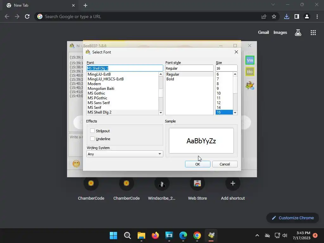The width and height of the screenshot is (324, 243).
Task: Select font size 12
Action: [224, 103]
